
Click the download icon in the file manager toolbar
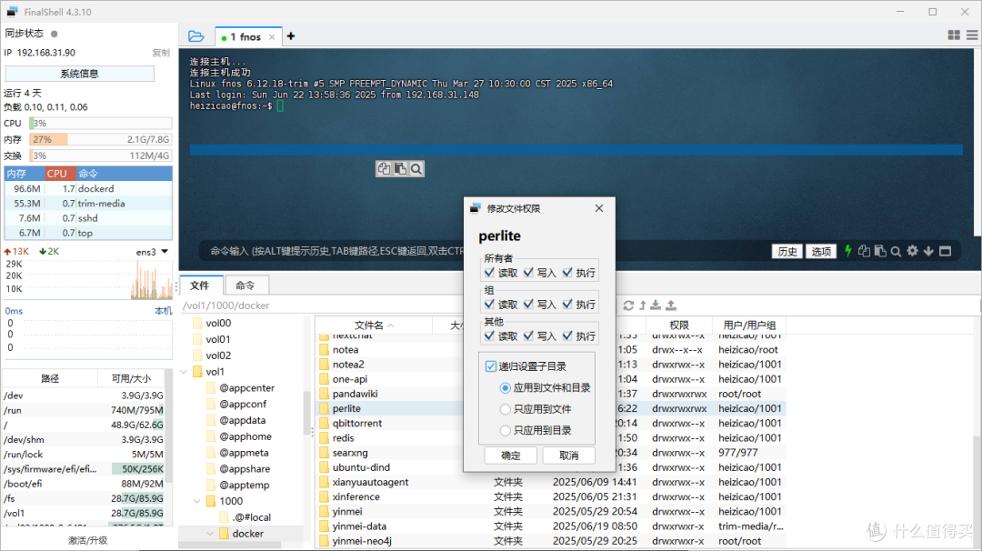tap(655, 305)
